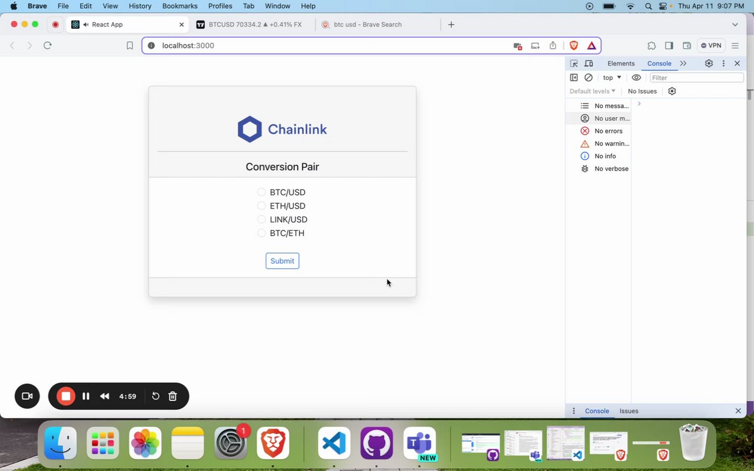Screen dimensions: 754x471
Task: Create a live expression with the eye icon
Action: [636, 78]
